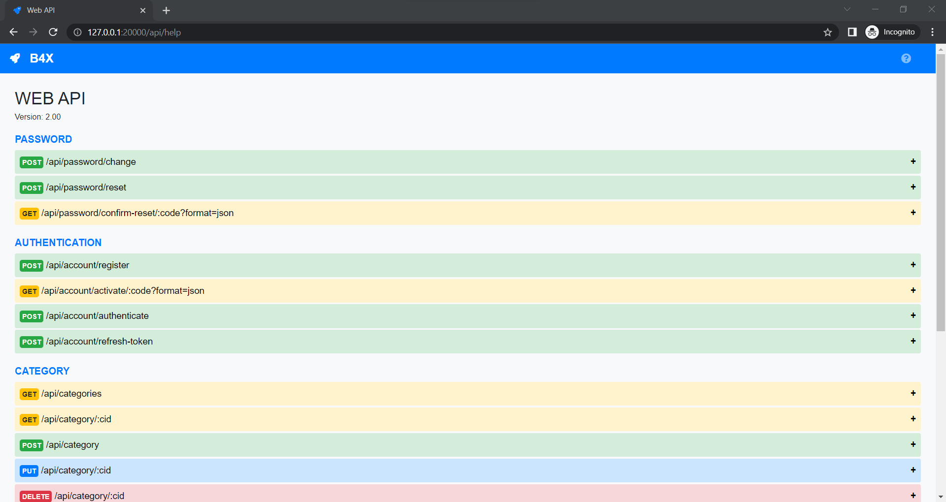Open the Incognito profile icon

pos(872,32)
